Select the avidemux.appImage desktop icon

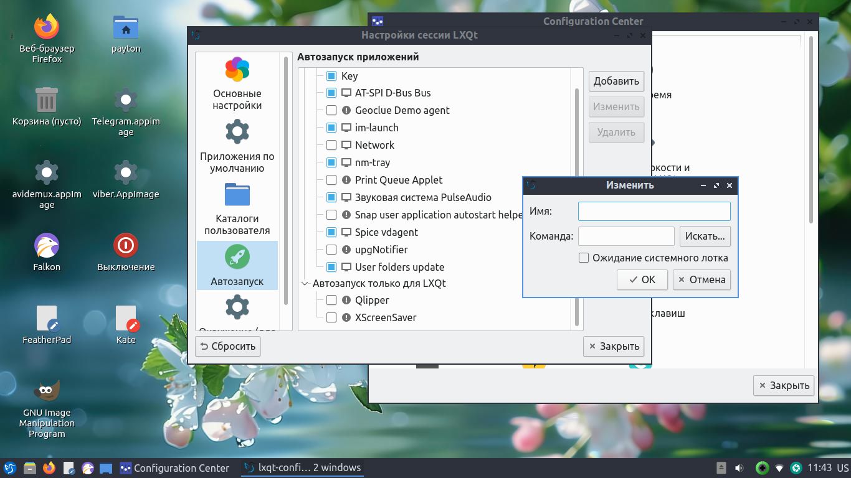click(x=47, y=172)
